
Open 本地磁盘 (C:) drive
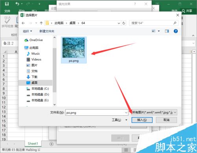click(38, 89)
